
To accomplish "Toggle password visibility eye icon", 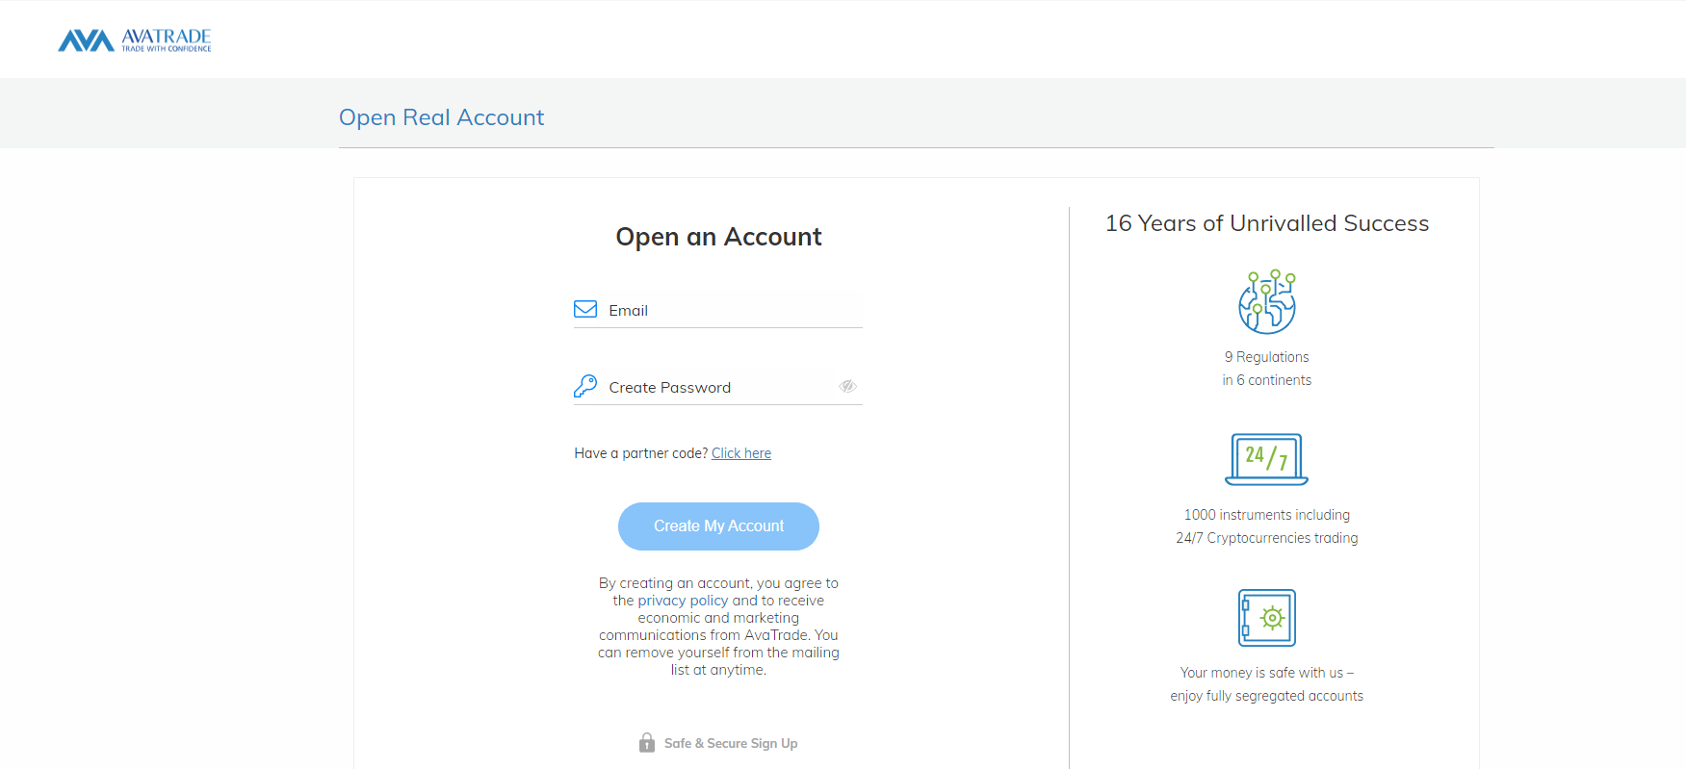I will pyautogui.click(x=847, y=386).
